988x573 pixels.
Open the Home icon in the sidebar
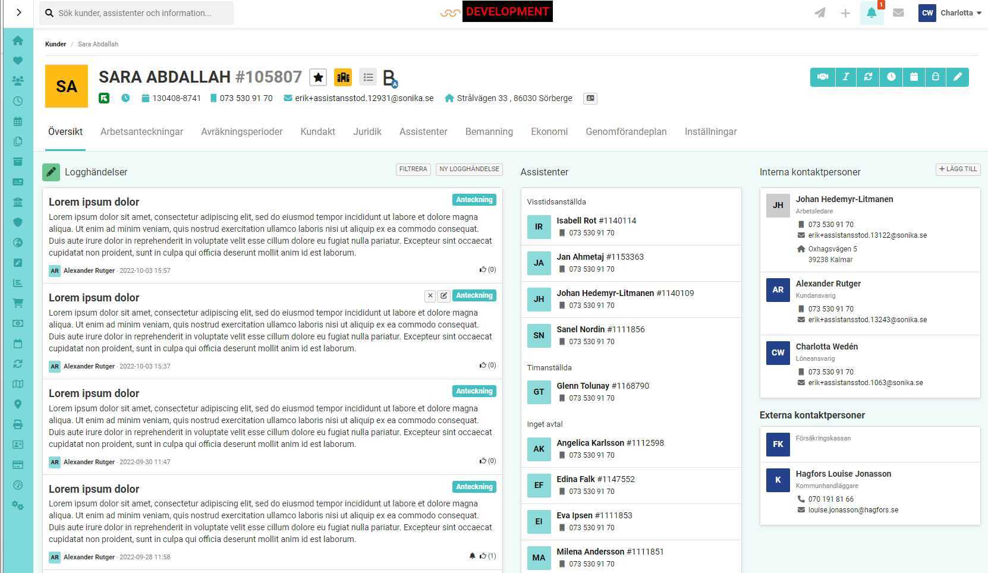coord(18,40)
